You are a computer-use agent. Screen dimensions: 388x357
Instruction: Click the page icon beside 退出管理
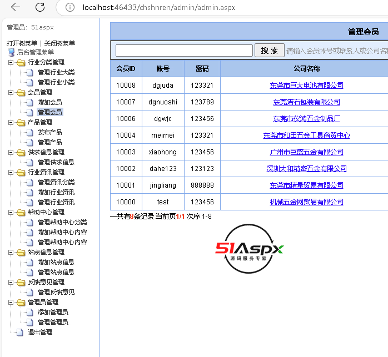[x=21, y=332]
